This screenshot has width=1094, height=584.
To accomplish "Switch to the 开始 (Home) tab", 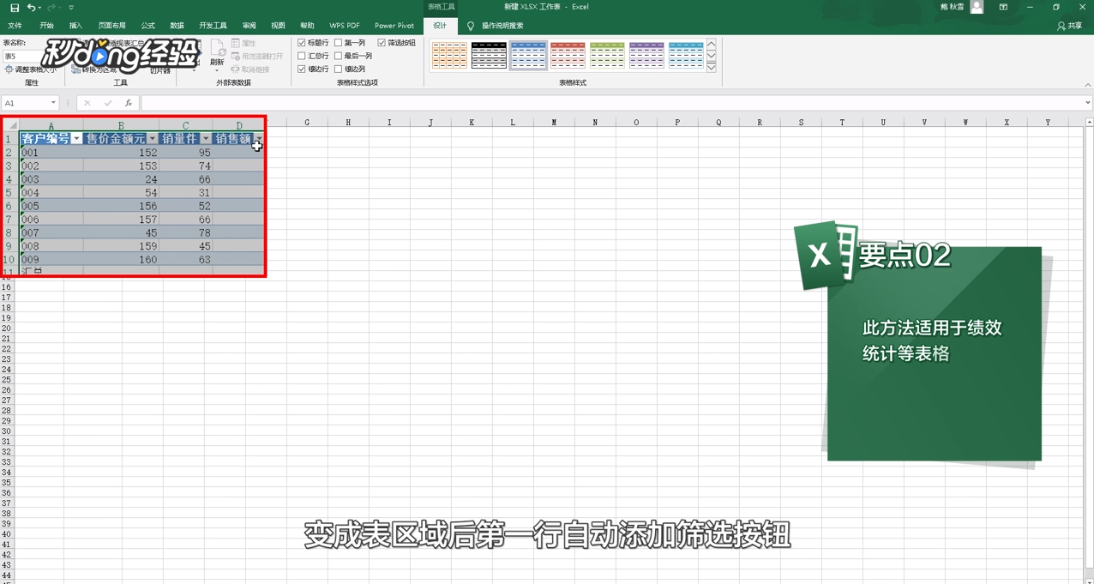I will click(46, 26).
